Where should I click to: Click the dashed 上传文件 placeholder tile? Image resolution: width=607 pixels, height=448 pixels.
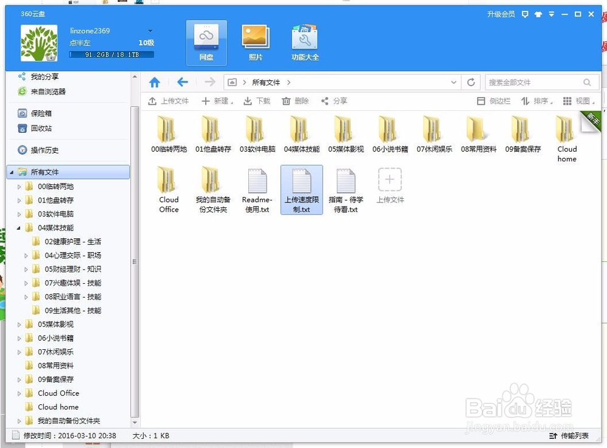coord(390,186)
